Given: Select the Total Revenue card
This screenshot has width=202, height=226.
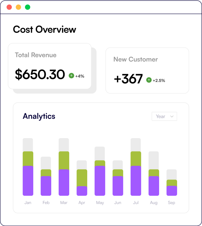Looking at the screenshot, I should pyautogui.click(x=50, y=66).
